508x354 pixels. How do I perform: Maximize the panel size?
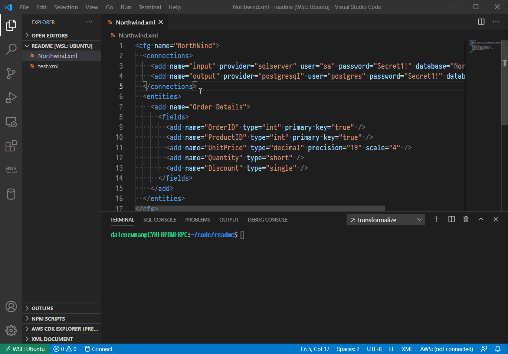point(481,219)
